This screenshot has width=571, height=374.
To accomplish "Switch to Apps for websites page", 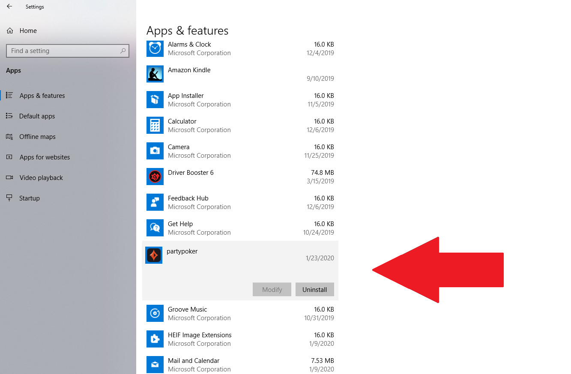I will click(x=45, y=157).
